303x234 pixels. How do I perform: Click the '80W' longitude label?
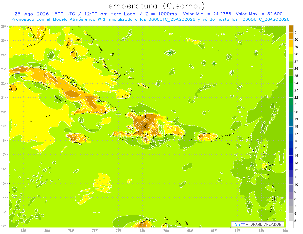47,231
